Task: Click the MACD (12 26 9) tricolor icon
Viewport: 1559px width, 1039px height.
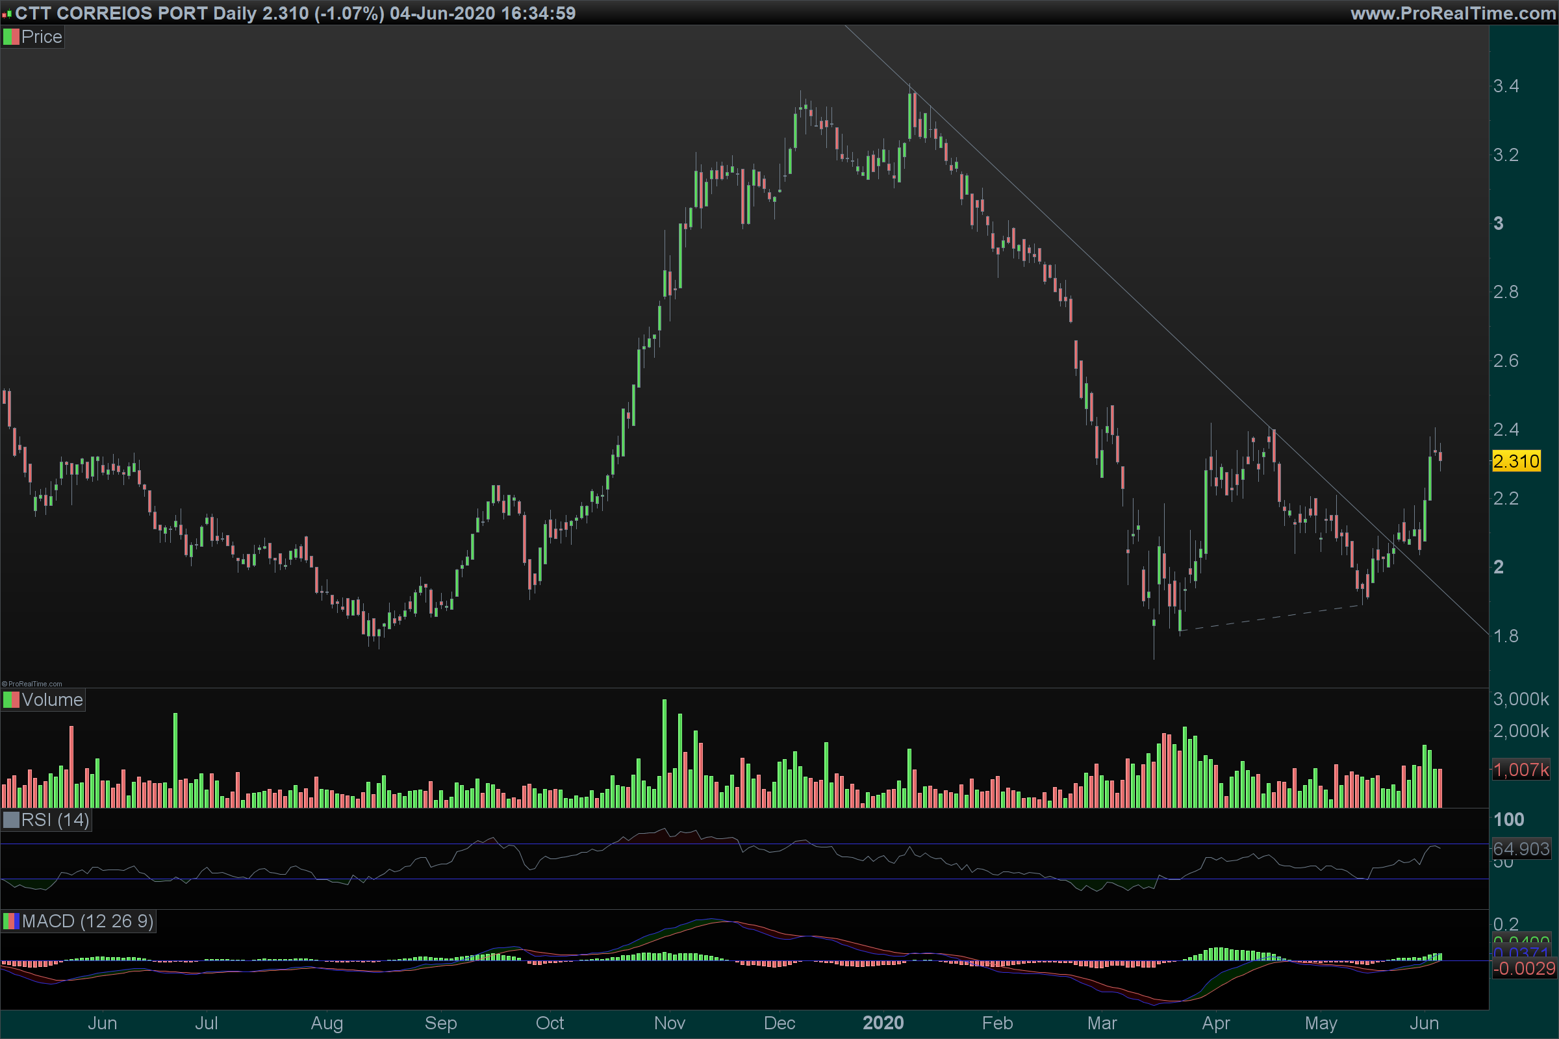Action: pyautogui.click(x=11, y=921)
